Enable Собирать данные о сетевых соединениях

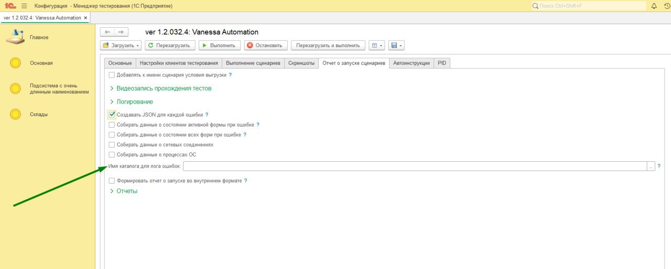click(x=112, y=144)
